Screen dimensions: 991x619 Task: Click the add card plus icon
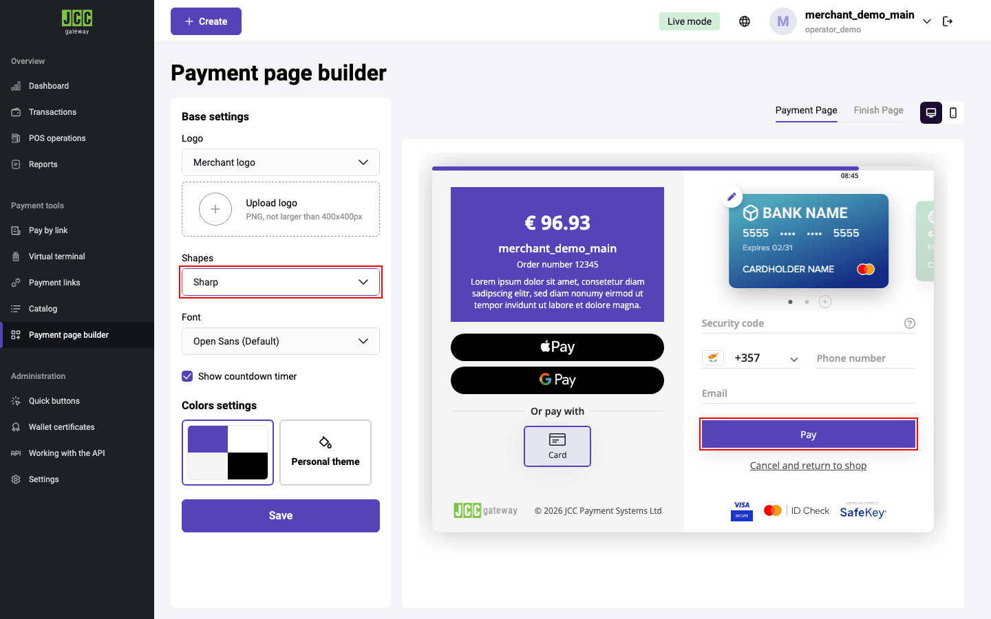point(825,301)
